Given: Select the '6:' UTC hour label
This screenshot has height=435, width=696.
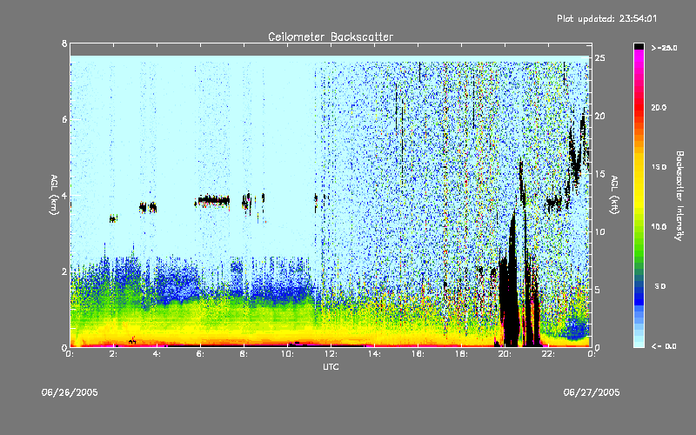Looking at the screenshot, I should point(201,354).
